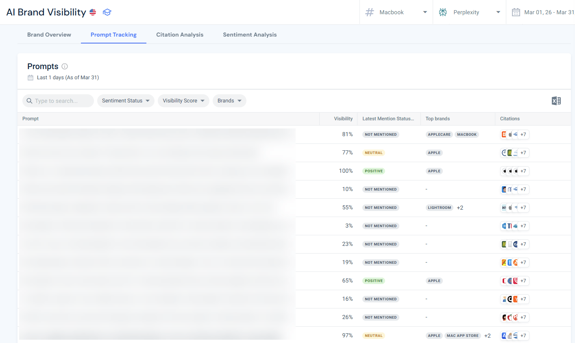Click the 65% visibility value
The width and height of the screenshot is (575, 343).
coord(347,281)
